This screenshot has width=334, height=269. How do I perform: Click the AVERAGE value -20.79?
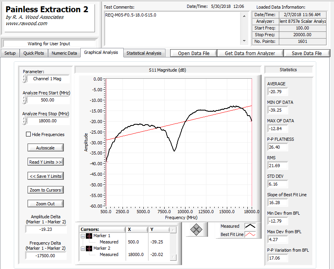tap(278, 92)
